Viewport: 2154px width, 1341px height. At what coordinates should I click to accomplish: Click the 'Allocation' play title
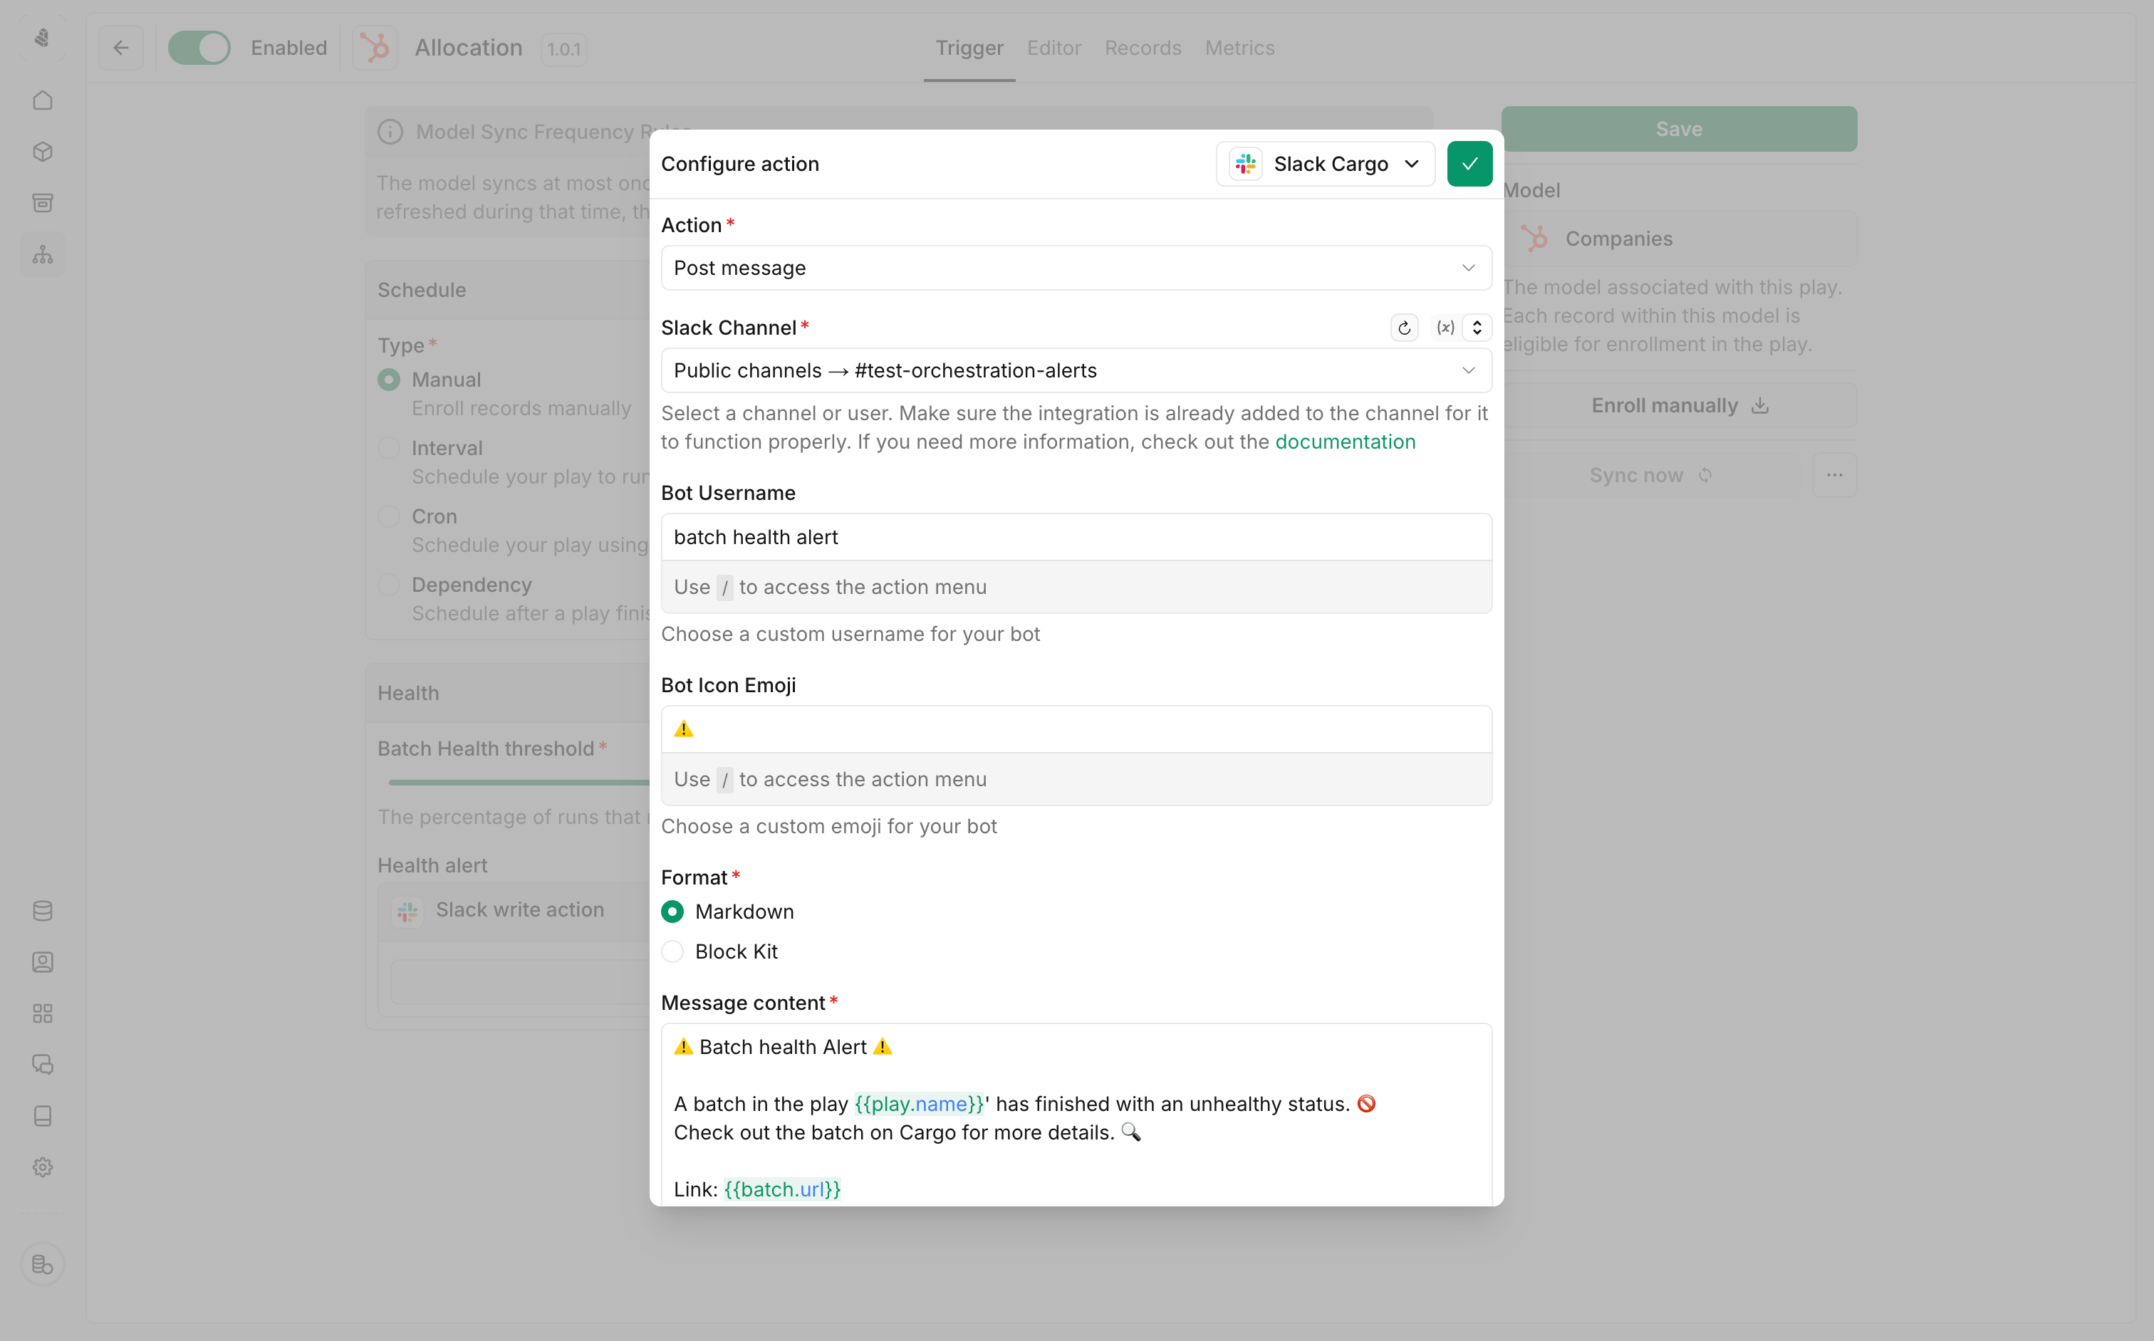pos(469,48)
